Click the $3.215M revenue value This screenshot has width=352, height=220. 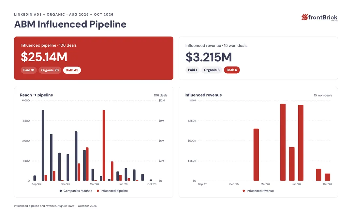[x=209, y=57]
